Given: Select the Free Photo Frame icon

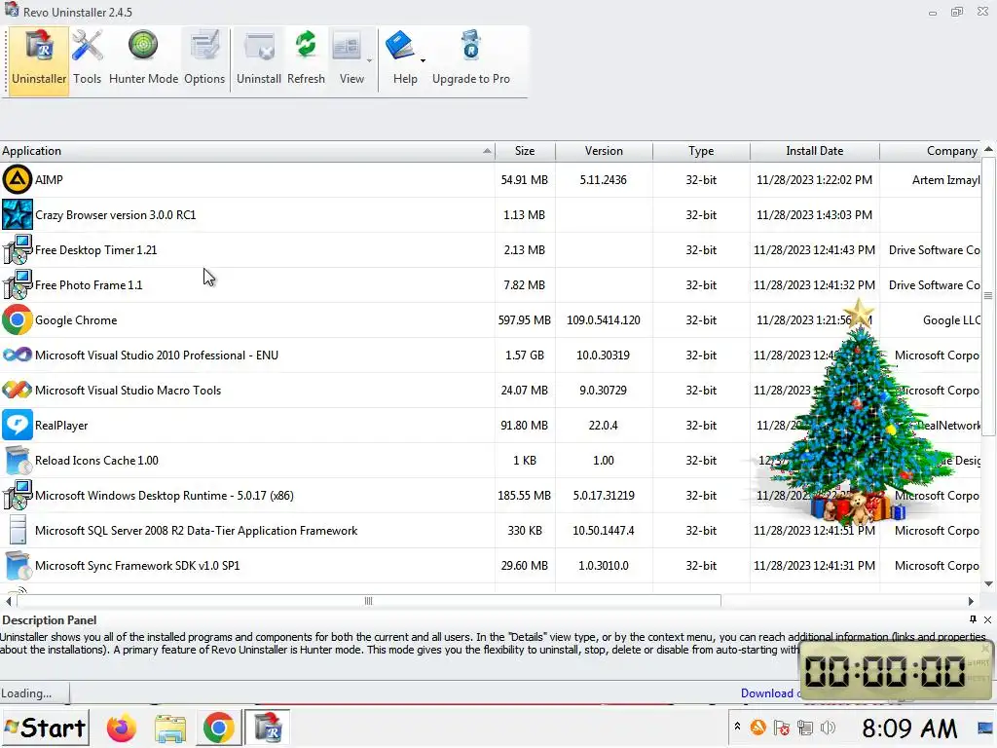Looking at the screenshot, I should tap(18, 285).
